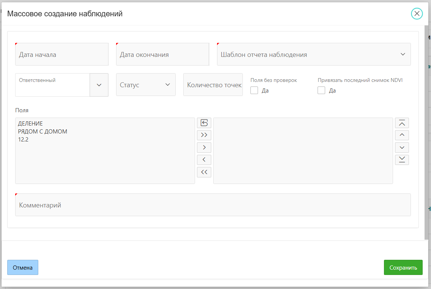Click the Отмена button
This screenshot has height=289, width=431.
23,267
